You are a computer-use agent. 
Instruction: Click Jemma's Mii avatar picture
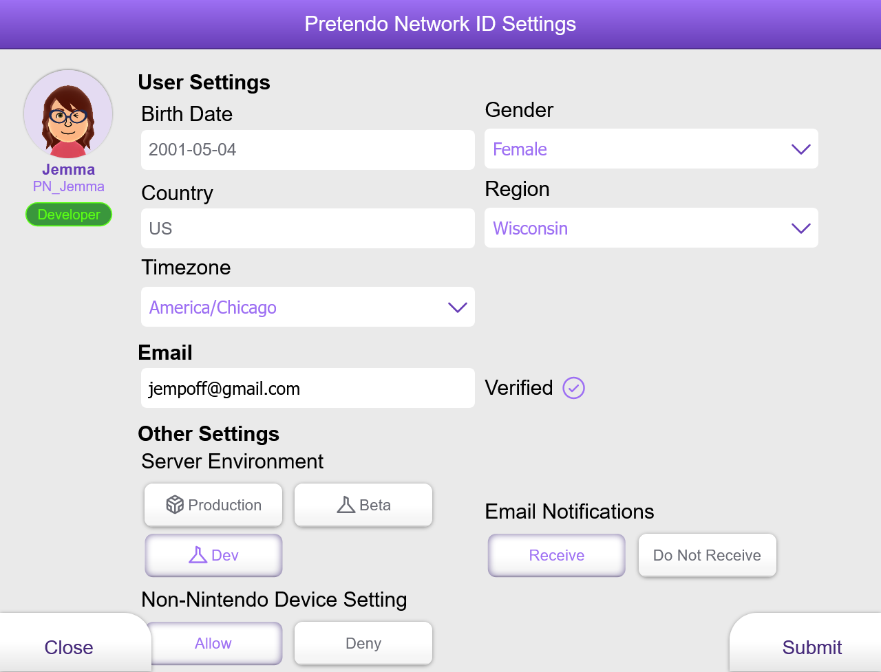68,114
